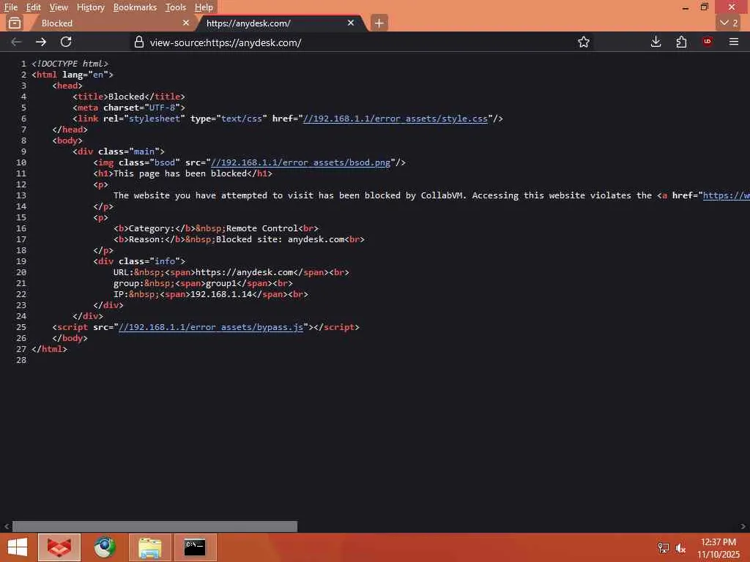Image resolution: width=750 pixels, height=562 pixels.
Task: Click the 'UTF-8' charset value
Action: point(162,108)
